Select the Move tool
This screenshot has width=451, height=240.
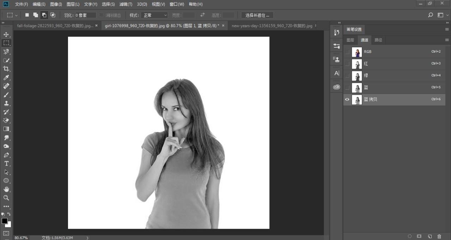[6, 35]
